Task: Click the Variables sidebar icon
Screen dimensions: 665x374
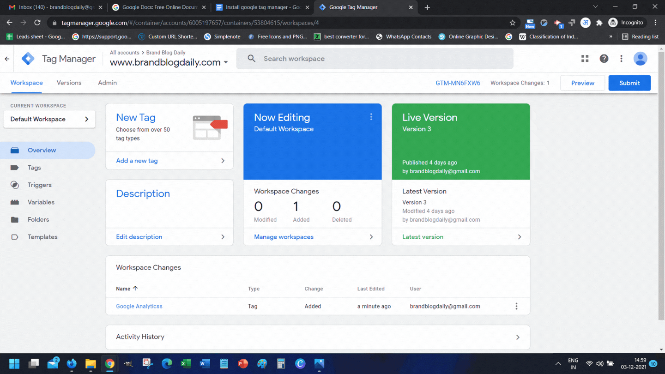Action: 15,202
